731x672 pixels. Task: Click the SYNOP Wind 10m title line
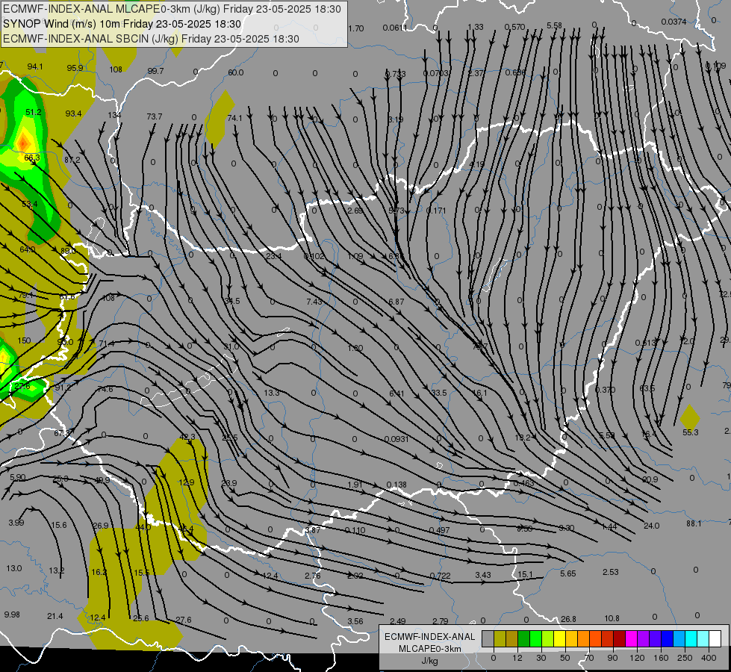(x=122, y=24)
